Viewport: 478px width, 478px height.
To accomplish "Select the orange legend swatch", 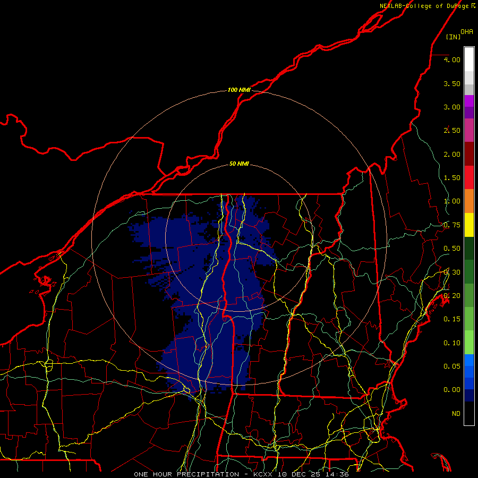I will click(469, 201).
